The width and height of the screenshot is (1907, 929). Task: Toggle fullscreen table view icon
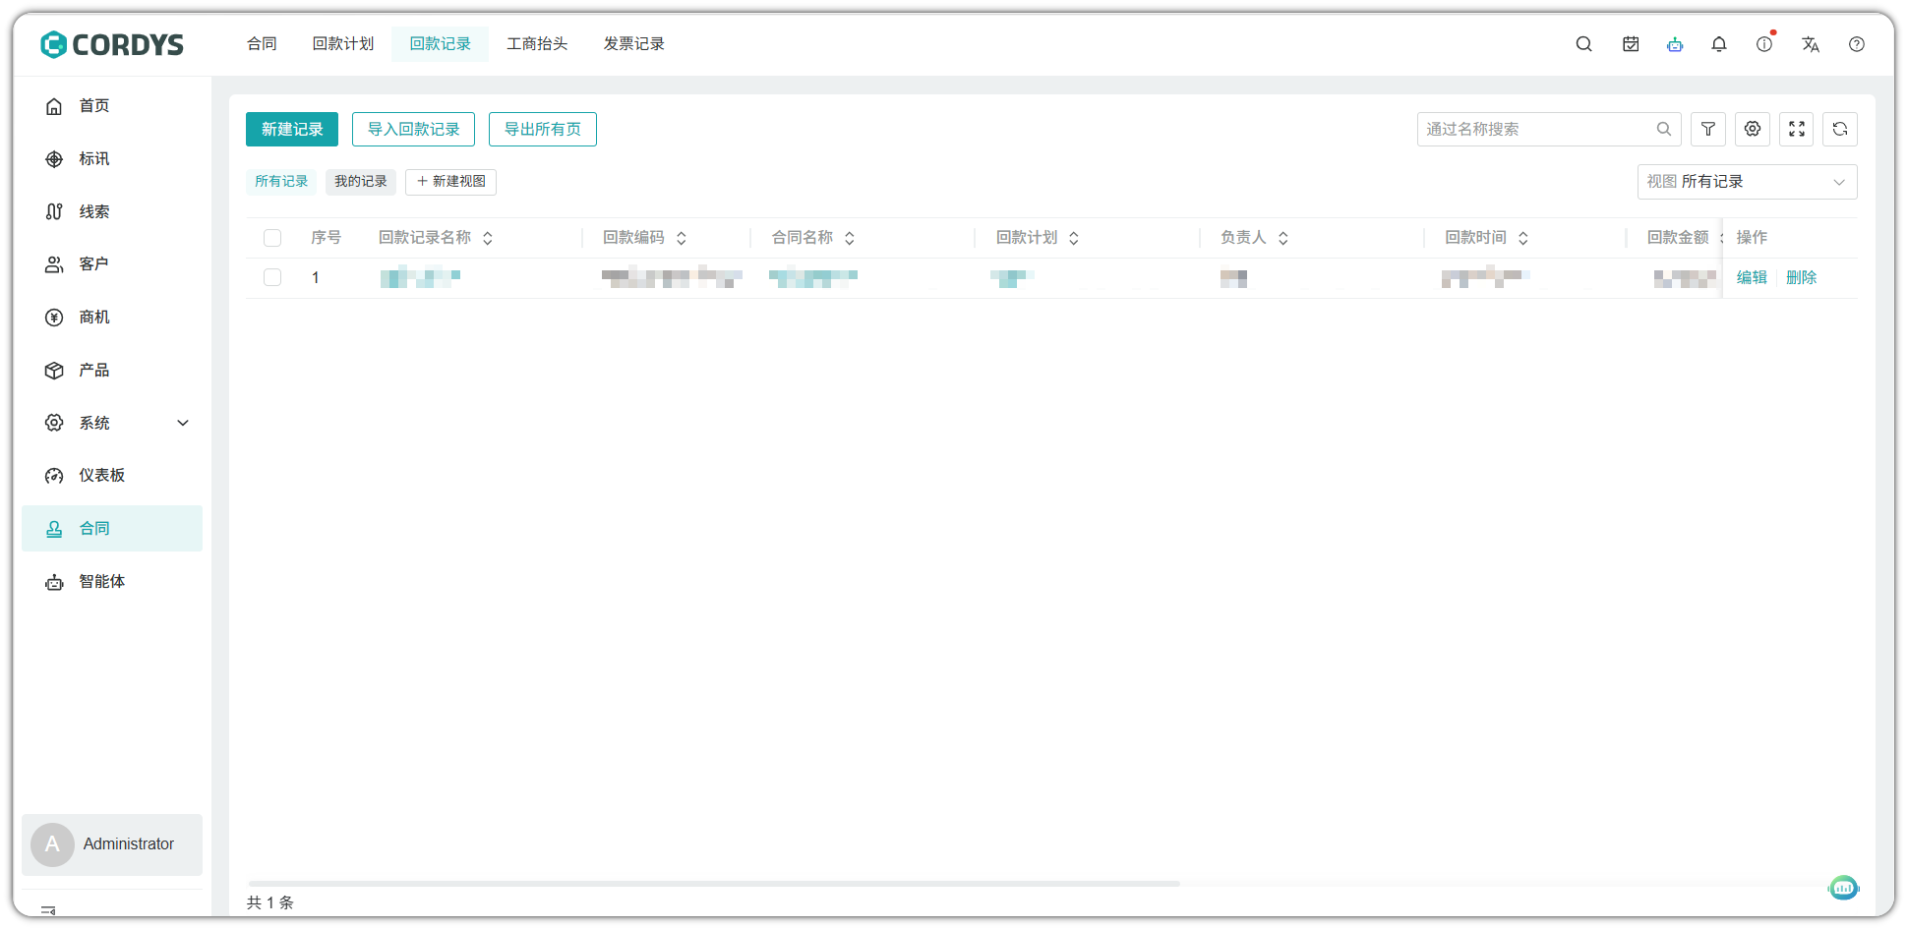click(x=1797, y=129)
